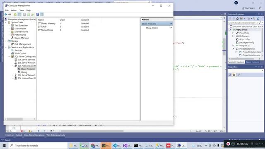Click the Refresh icon in Solution Explorer toolbar
The height and width of the screenshot is (149, 265).
click(x=258, y=19)
